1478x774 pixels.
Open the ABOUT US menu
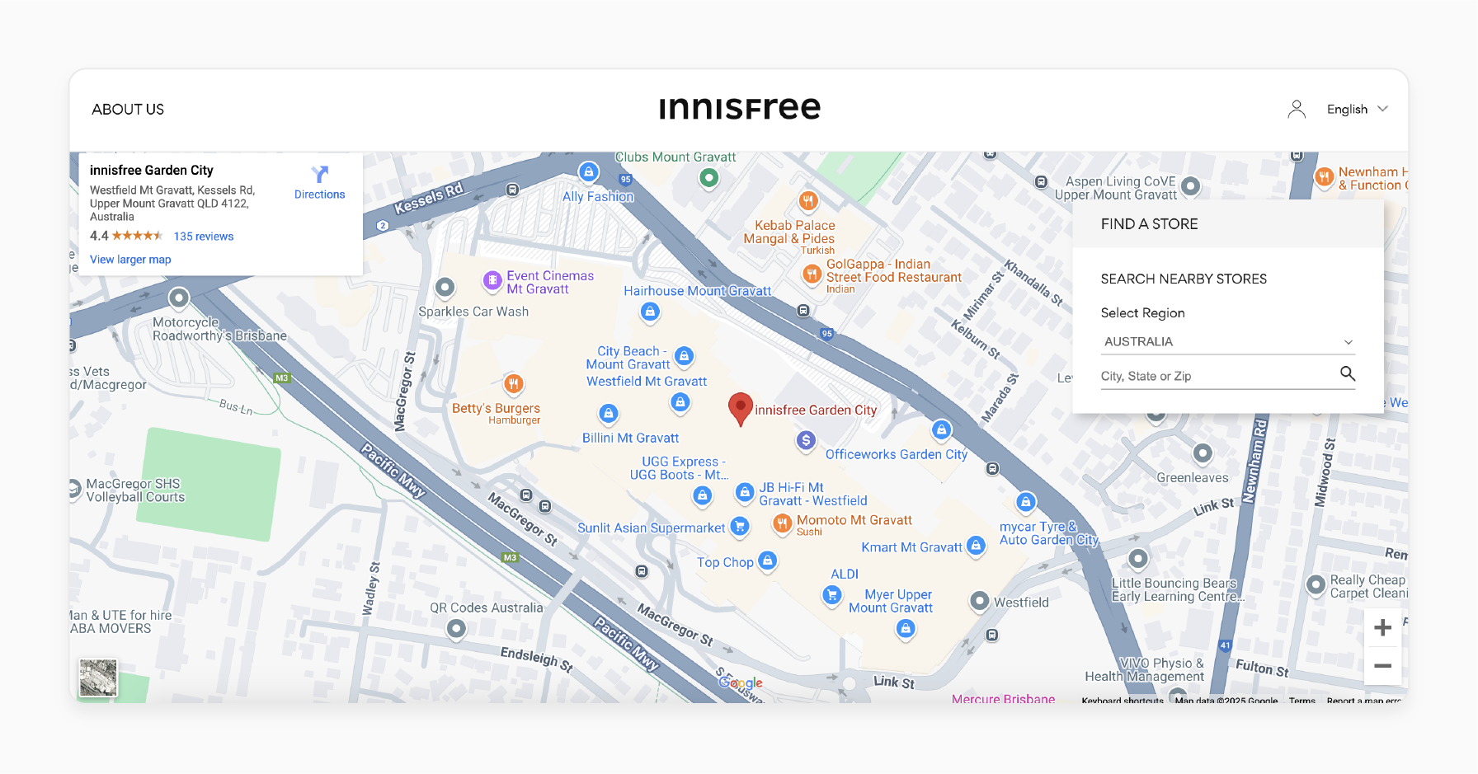point(128,109)
